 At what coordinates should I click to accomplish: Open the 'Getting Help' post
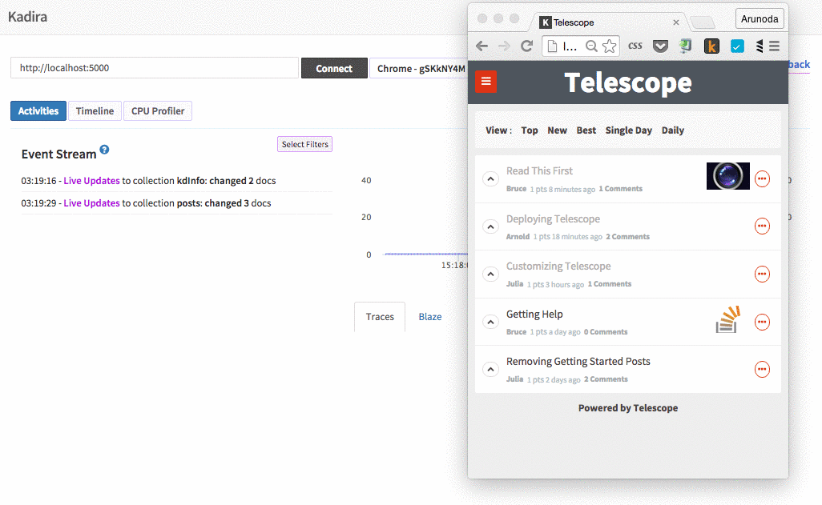[x=534, y=315]
